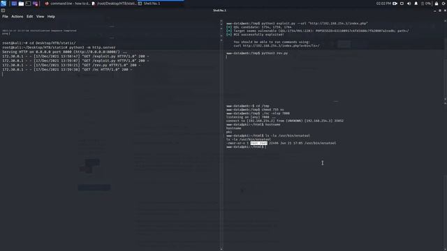
Task: Open the file manager launcher in panel
Action: [21, 3]
